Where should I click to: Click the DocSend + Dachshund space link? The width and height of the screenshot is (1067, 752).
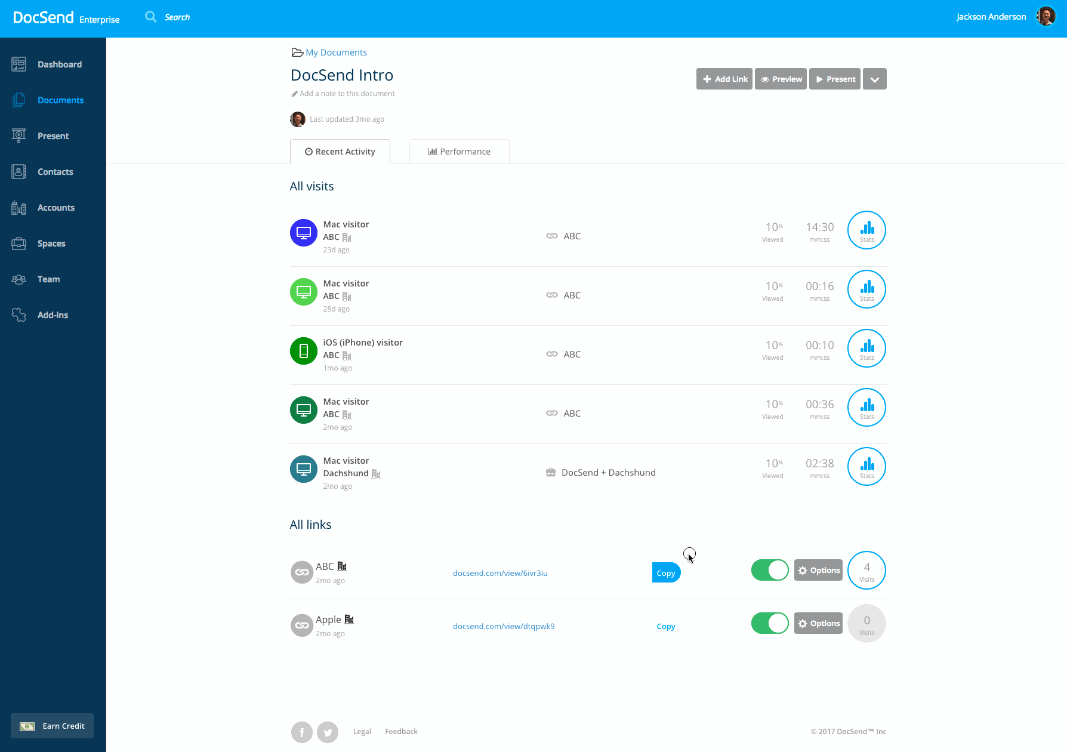(x=608, y=473)
